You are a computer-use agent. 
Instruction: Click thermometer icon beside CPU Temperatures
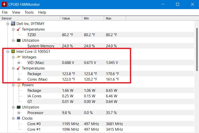[x=18, y=68]
